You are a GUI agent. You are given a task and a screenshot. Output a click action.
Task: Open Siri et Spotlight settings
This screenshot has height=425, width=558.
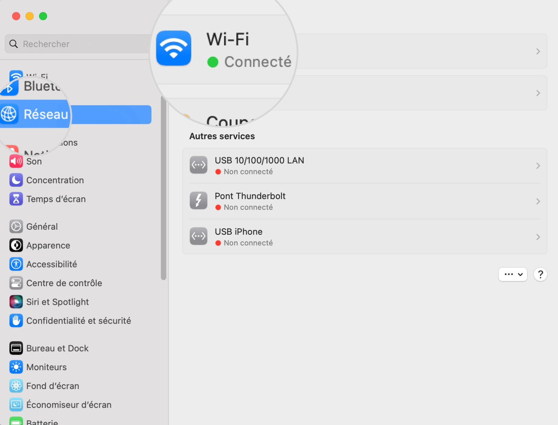81,302
